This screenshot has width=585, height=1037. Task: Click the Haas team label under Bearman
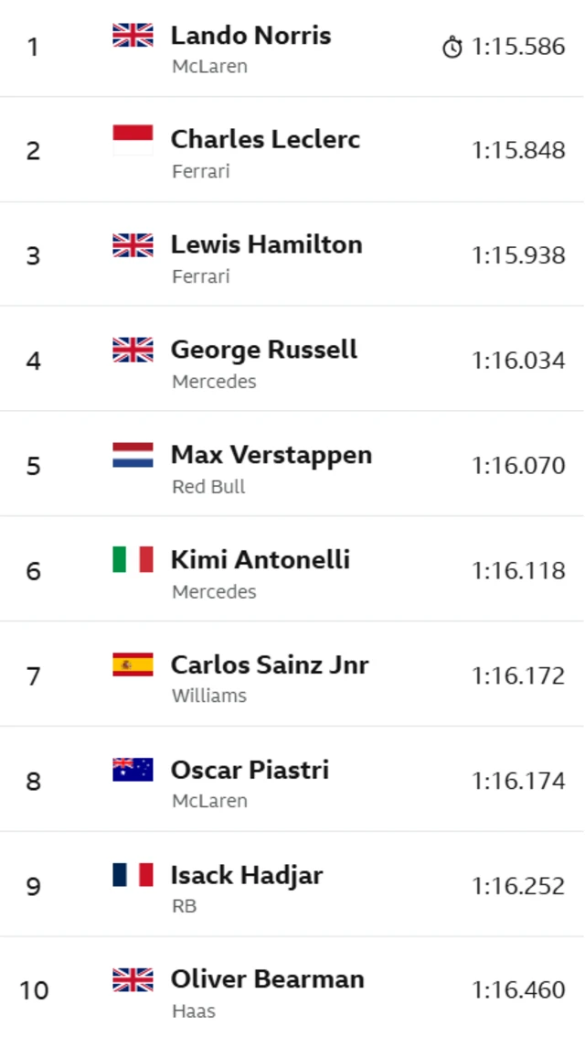point(193,1011)
